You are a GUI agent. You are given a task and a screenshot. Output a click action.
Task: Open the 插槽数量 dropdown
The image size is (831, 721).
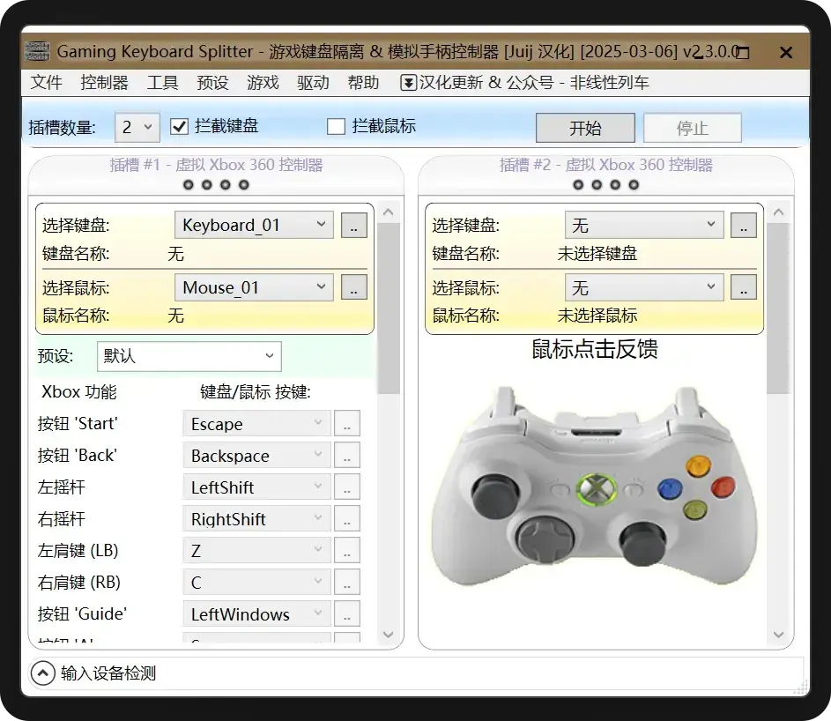(137, 127)
